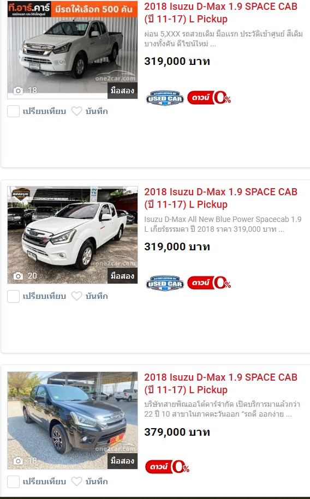Click 0% down badge on 379,000 baht listing
Viewport: 310px width, 499px height.
tap(167, 467)
